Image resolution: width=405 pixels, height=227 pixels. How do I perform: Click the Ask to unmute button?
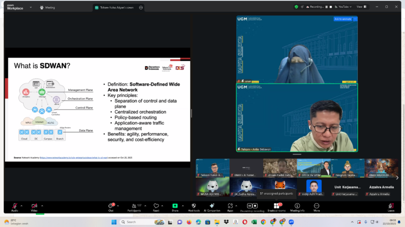coord(343,19)
